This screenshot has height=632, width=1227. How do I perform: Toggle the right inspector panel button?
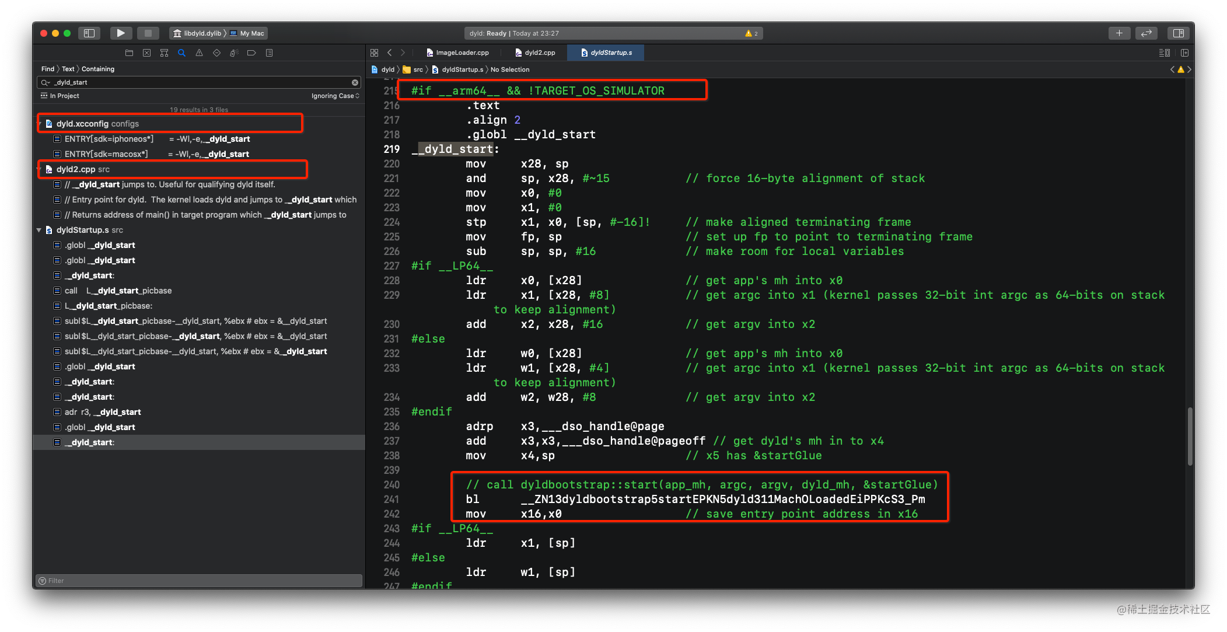[1179, 33]
